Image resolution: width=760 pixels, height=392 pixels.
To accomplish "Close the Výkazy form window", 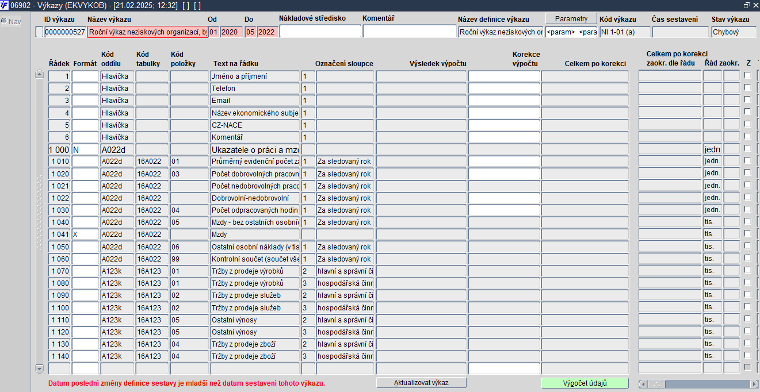I will tap(754, 5).
